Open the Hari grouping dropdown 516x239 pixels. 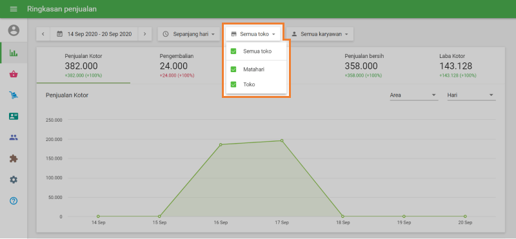tap(471, 95)
